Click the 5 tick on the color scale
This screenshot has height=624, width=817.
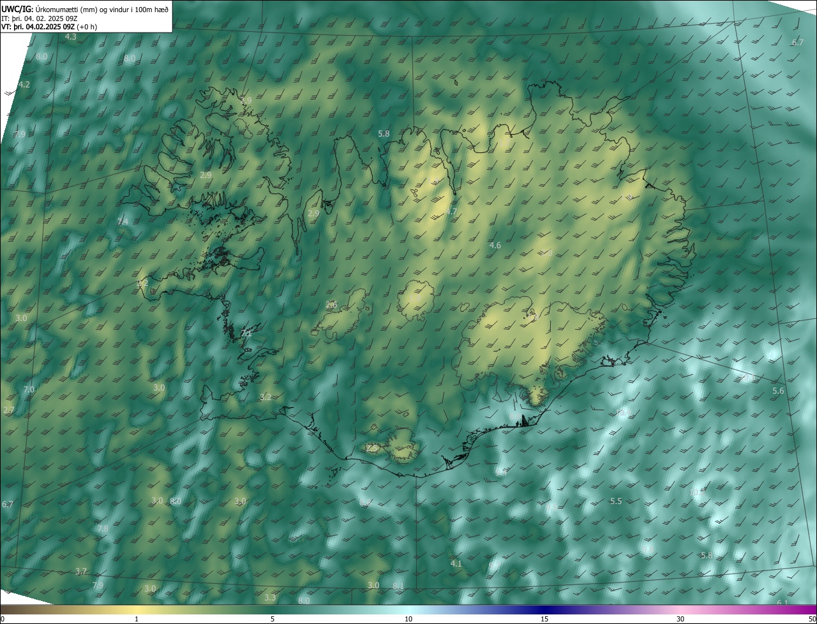273,619
